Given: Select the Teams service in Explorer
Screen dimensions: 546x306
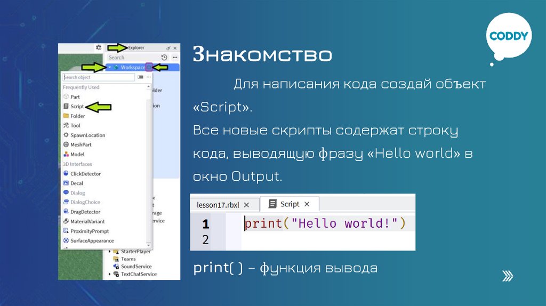Looking at the screenshot, I should 128,259.
